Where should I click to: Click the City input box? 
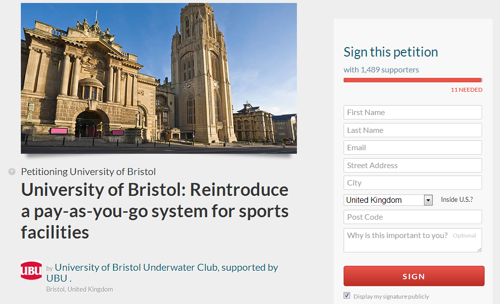(x=413, y=182)
